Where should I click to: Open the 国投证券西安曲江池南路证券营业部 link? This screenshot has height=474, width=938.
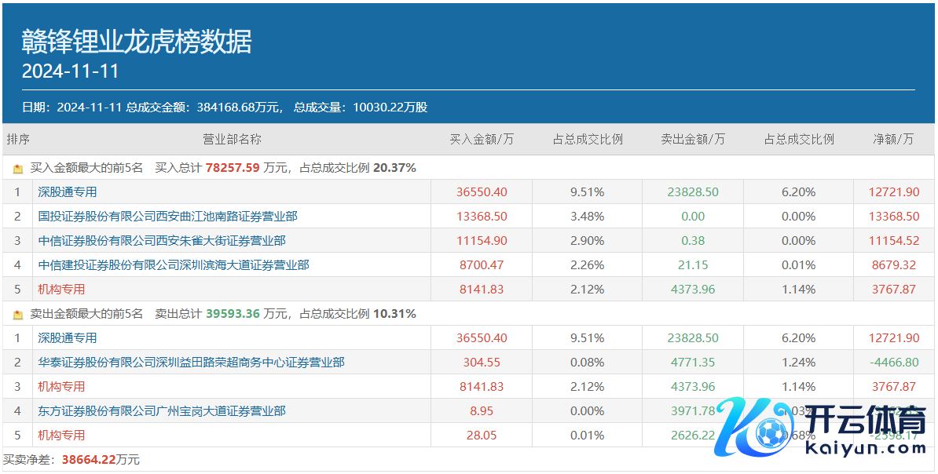167,217
